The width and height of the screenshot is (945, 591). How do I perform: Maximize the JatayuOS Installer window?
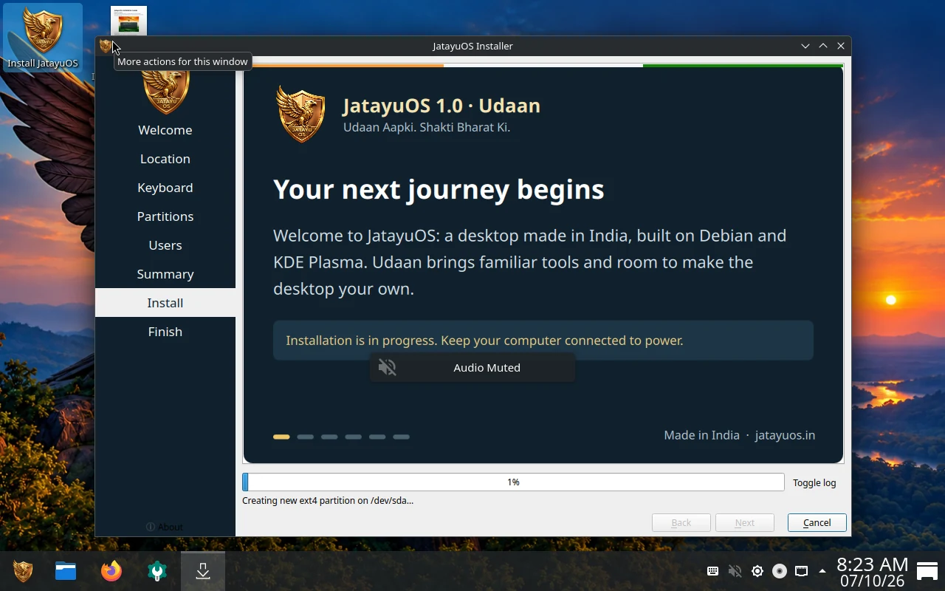(823, 46)
